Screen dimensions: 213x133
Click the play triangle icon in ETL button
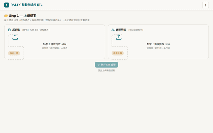point(99,65)
